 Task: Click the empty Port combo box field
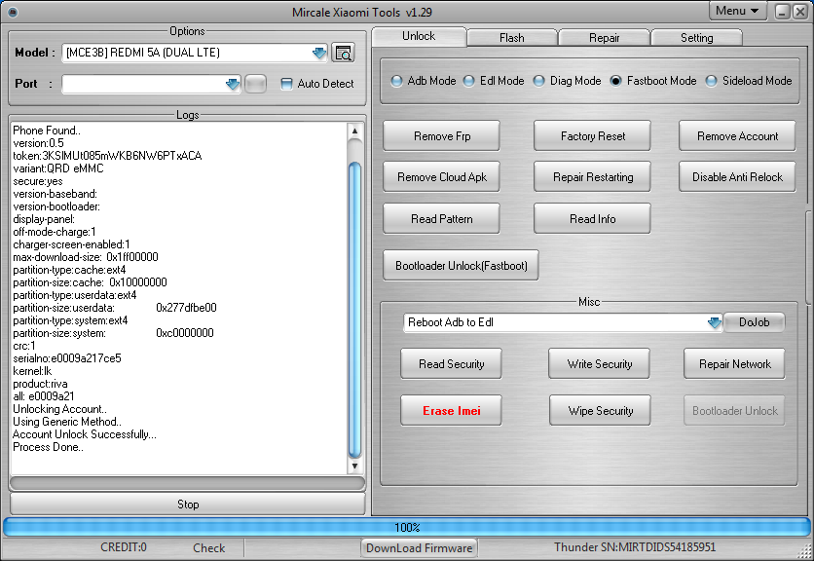pos(151,84)
